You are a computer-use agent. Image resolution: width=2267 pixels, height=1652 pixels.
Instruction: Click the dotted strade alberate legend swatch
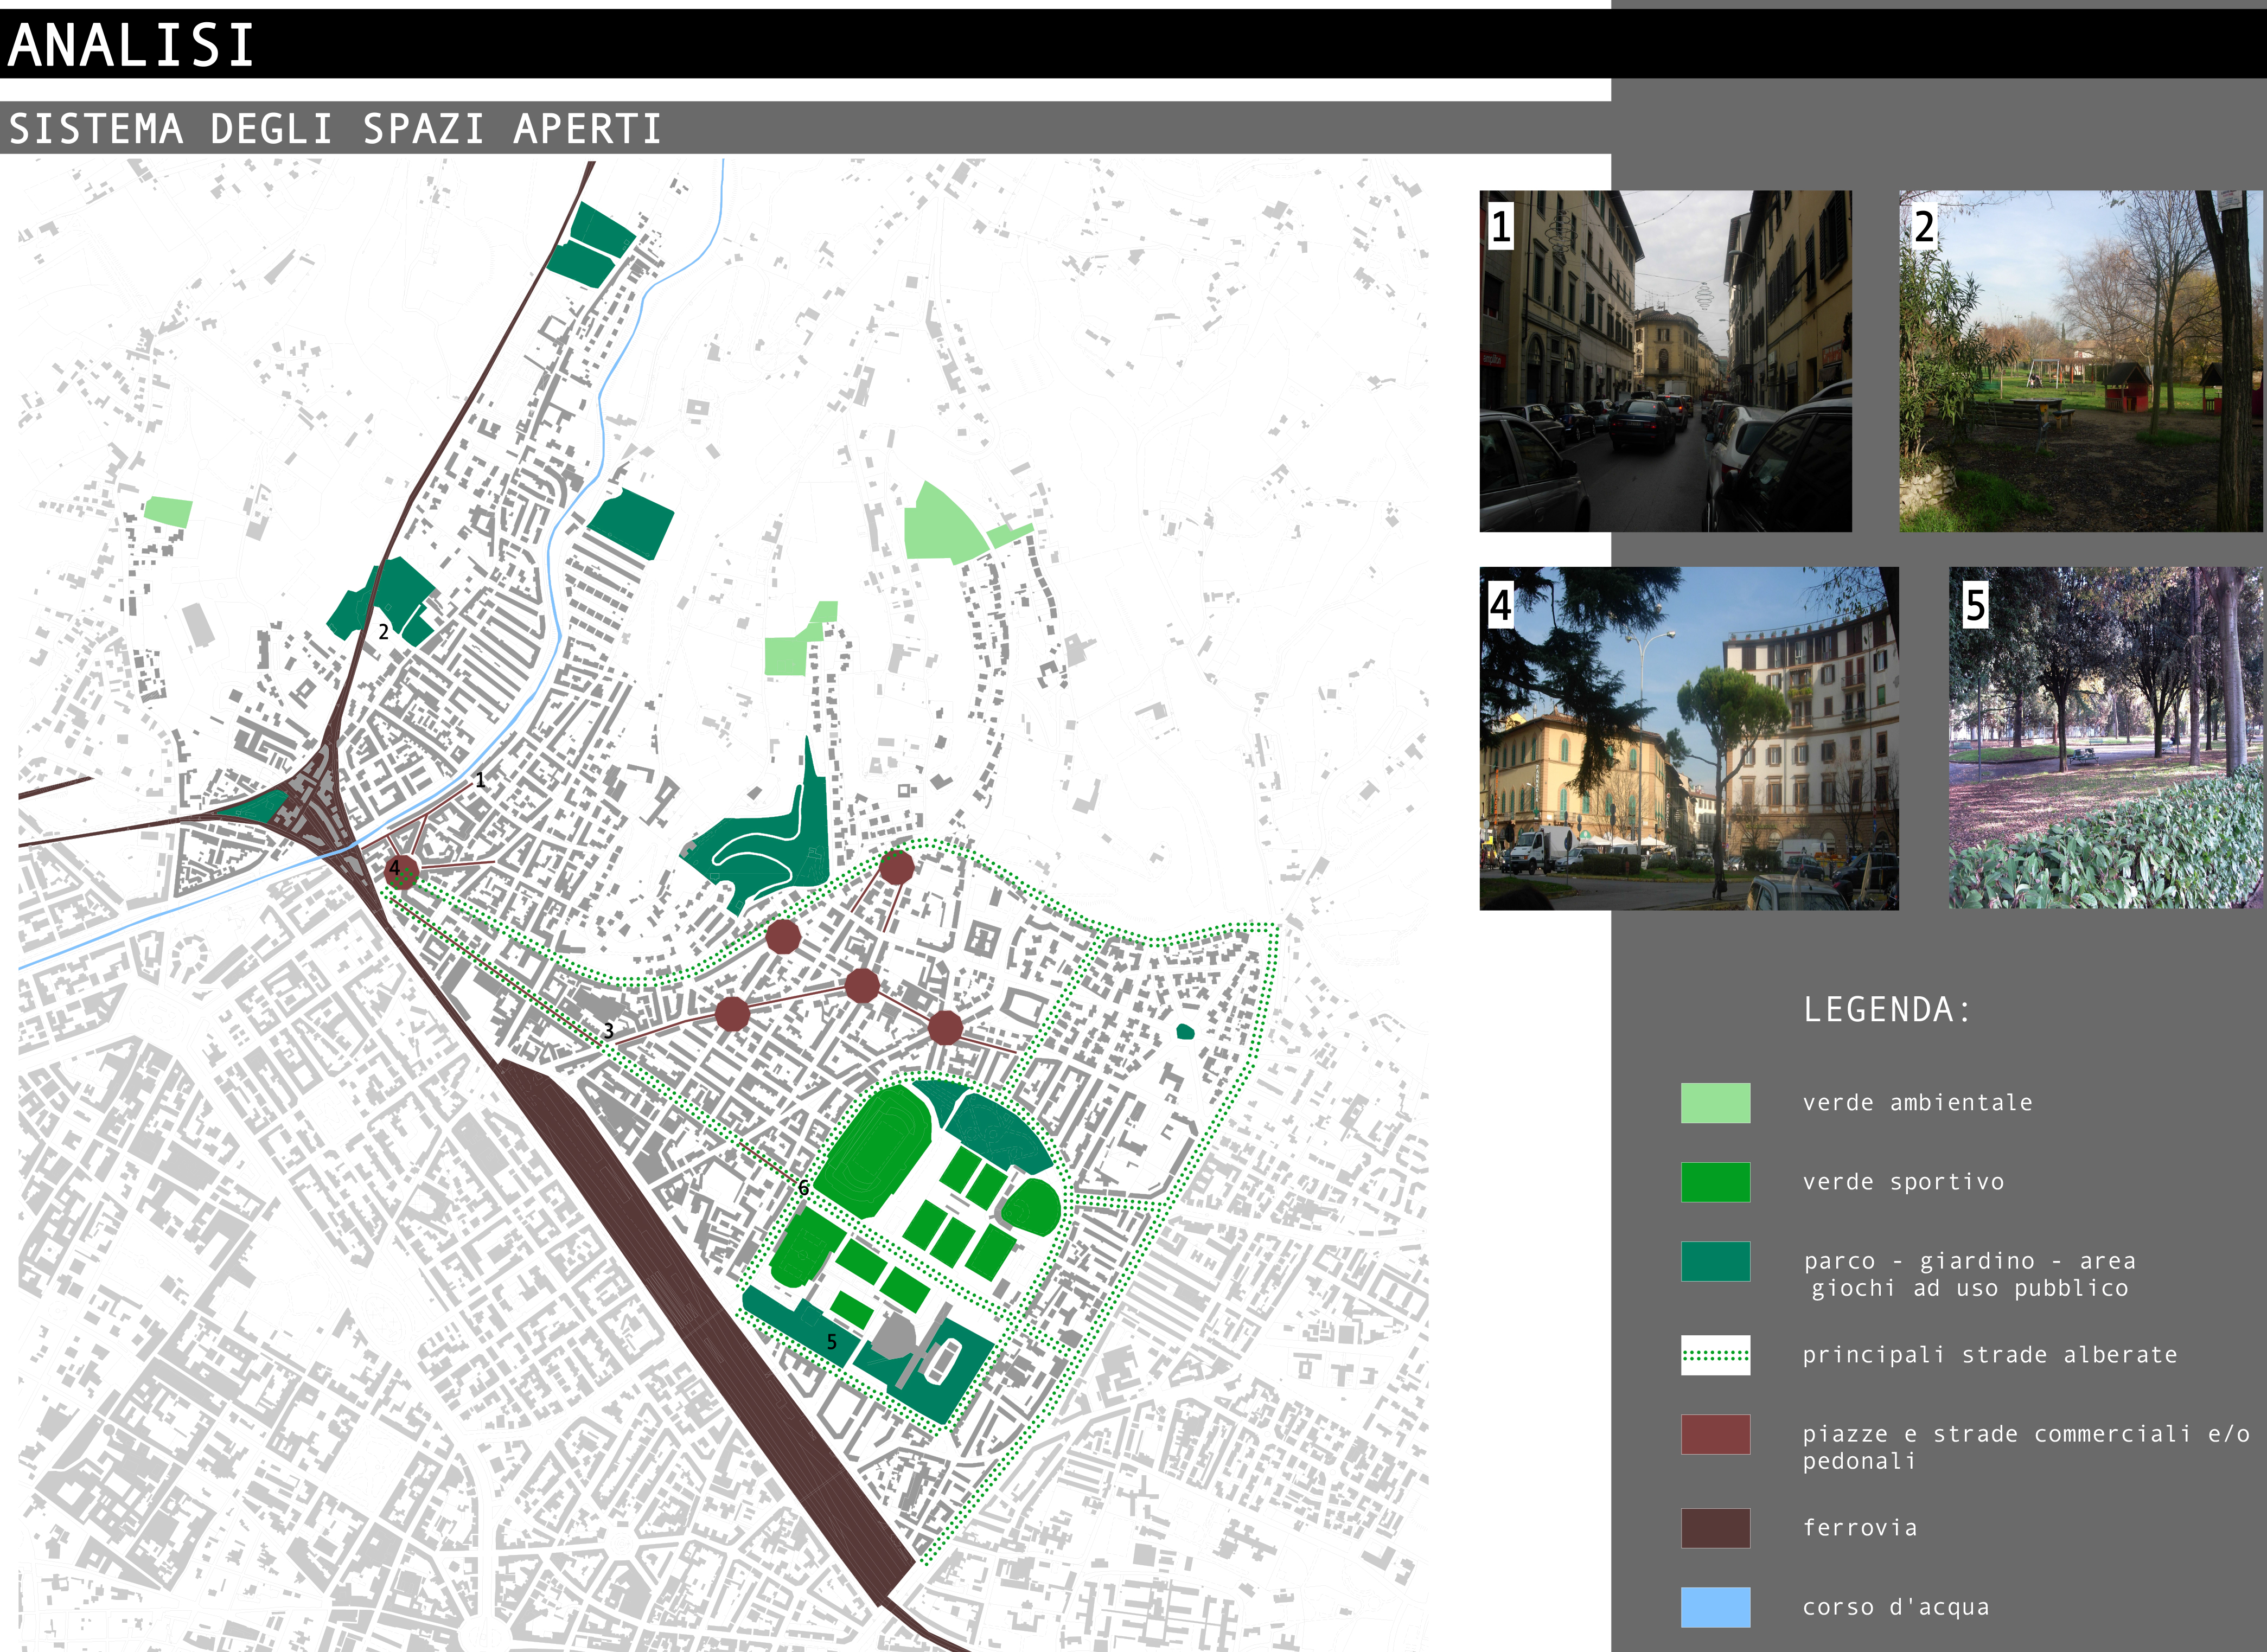click(1715, 1355)
